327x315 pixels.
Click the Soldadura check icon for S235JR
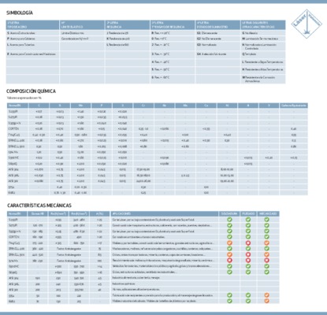pos(229,220)
